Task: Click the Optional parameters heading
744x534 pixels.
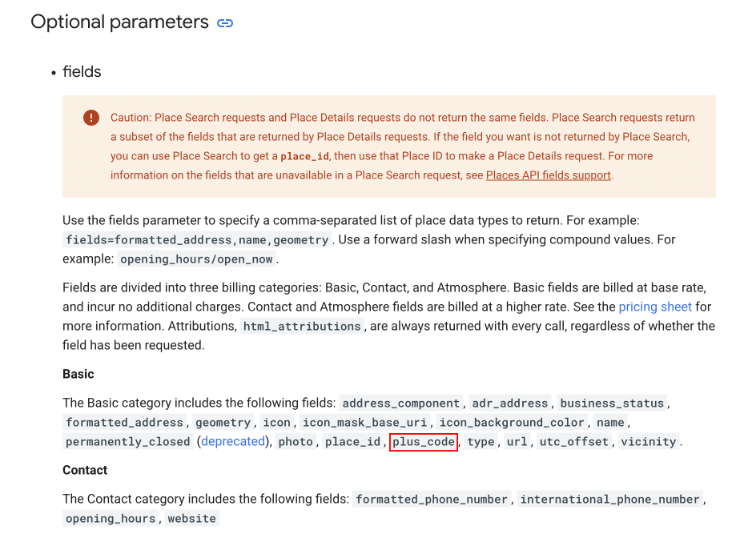Action: coord(119,22)
